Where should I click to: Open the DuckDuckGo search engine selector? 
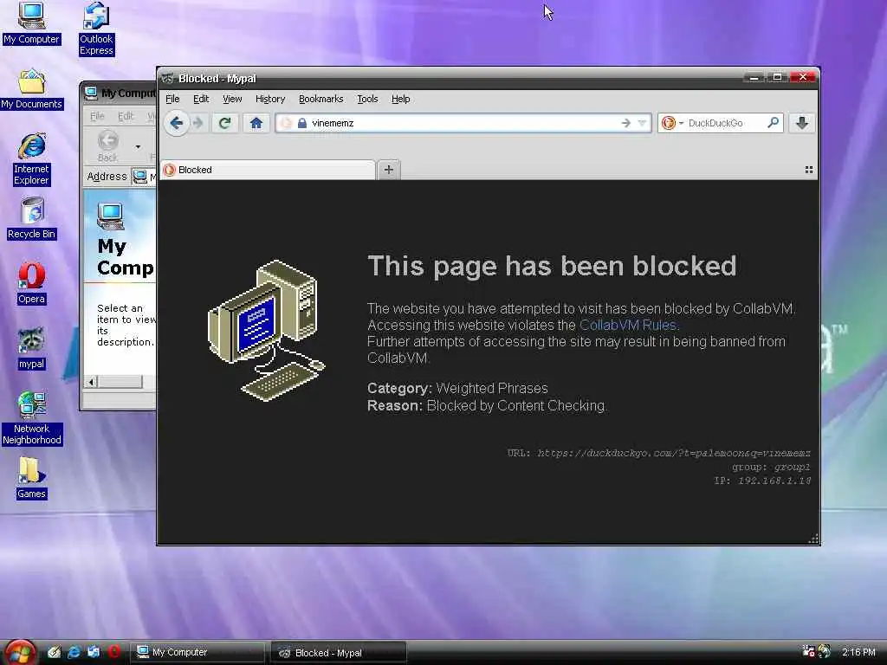tap(672, 123)
